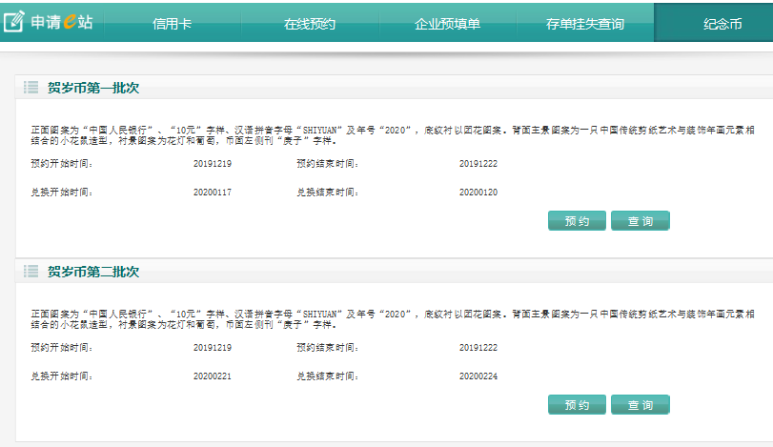Click first batch 兑换结束时间 value 20200120
This screenshot has width=773, height=447.
478,193
